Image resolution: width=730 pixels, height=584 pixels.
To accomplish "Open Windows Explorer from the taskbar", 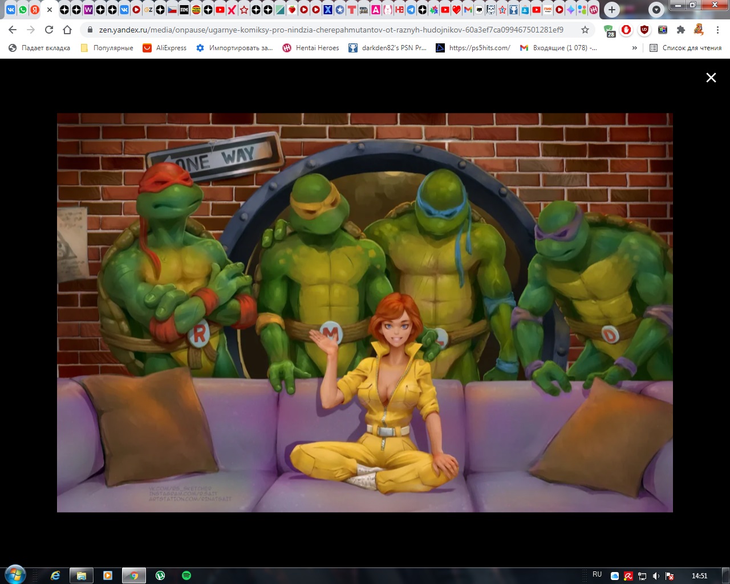I will pos(81,575).
